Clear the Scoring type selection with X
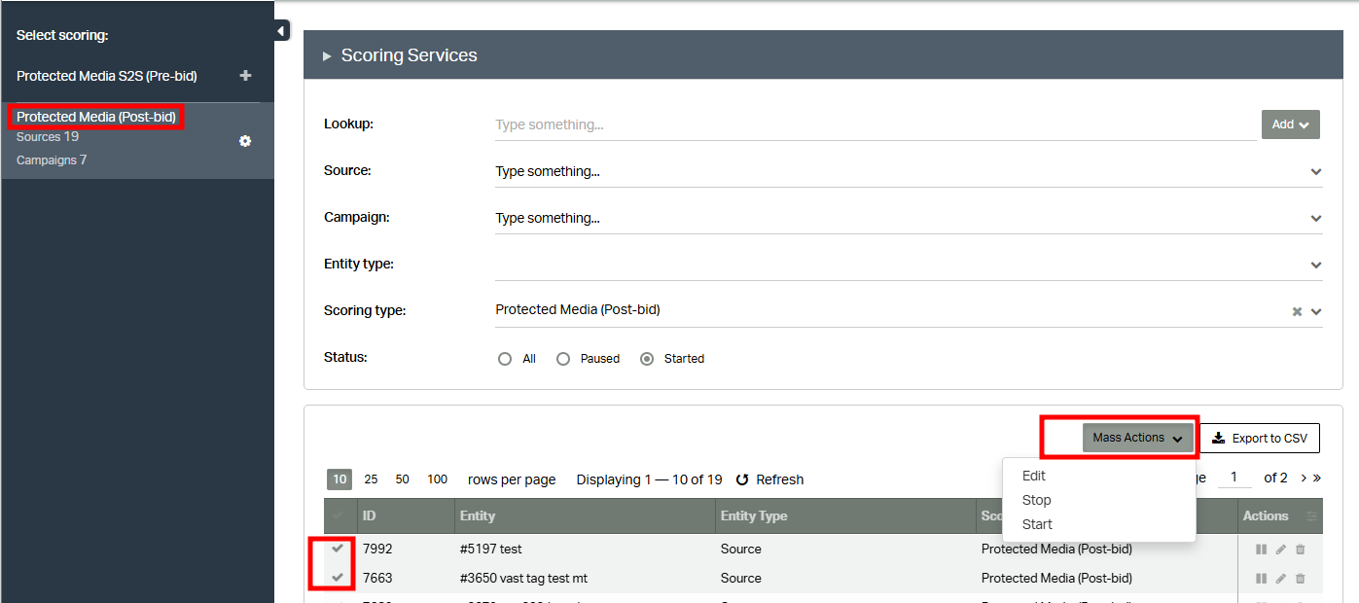Viewport: 1359px width, 603px height. 1297,311
